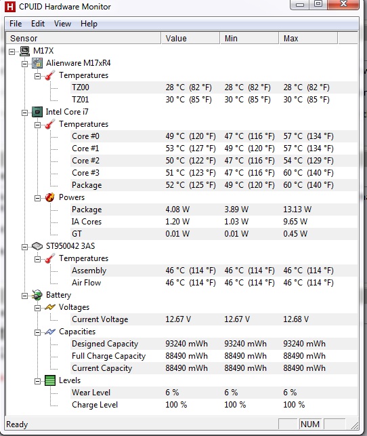367x436 pixels.
Task: Select the Core #2 row
Action: pyautogui.click(x=214, y=161)
